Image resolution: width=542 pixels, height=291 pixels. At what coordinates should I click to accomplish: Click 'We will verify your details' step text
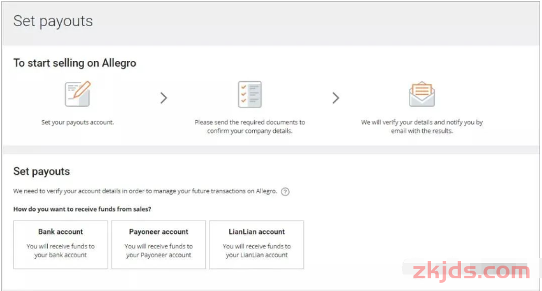pos(422,126)
